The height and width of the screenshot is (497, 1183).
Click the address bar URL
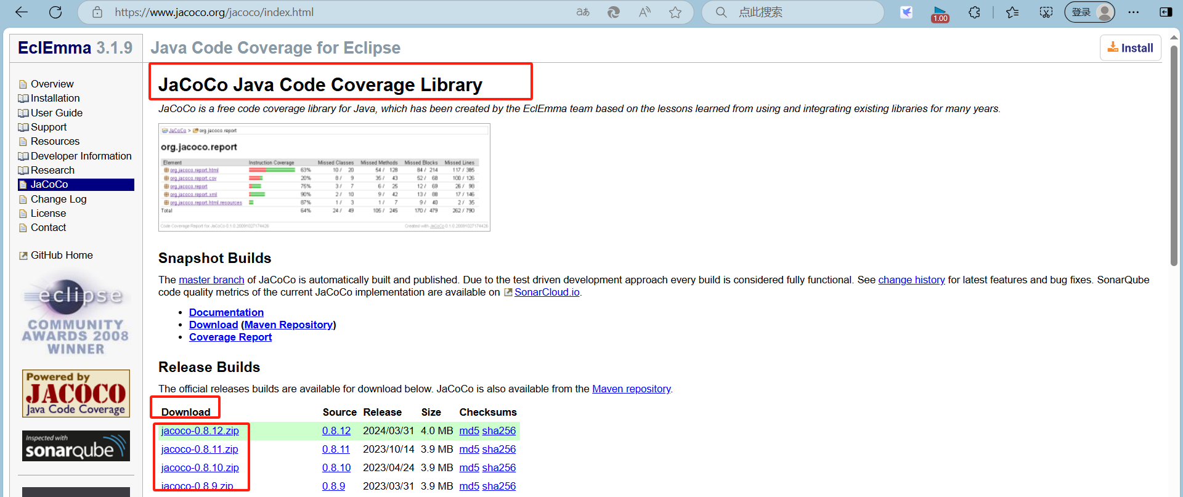click(x=214, y=12)
